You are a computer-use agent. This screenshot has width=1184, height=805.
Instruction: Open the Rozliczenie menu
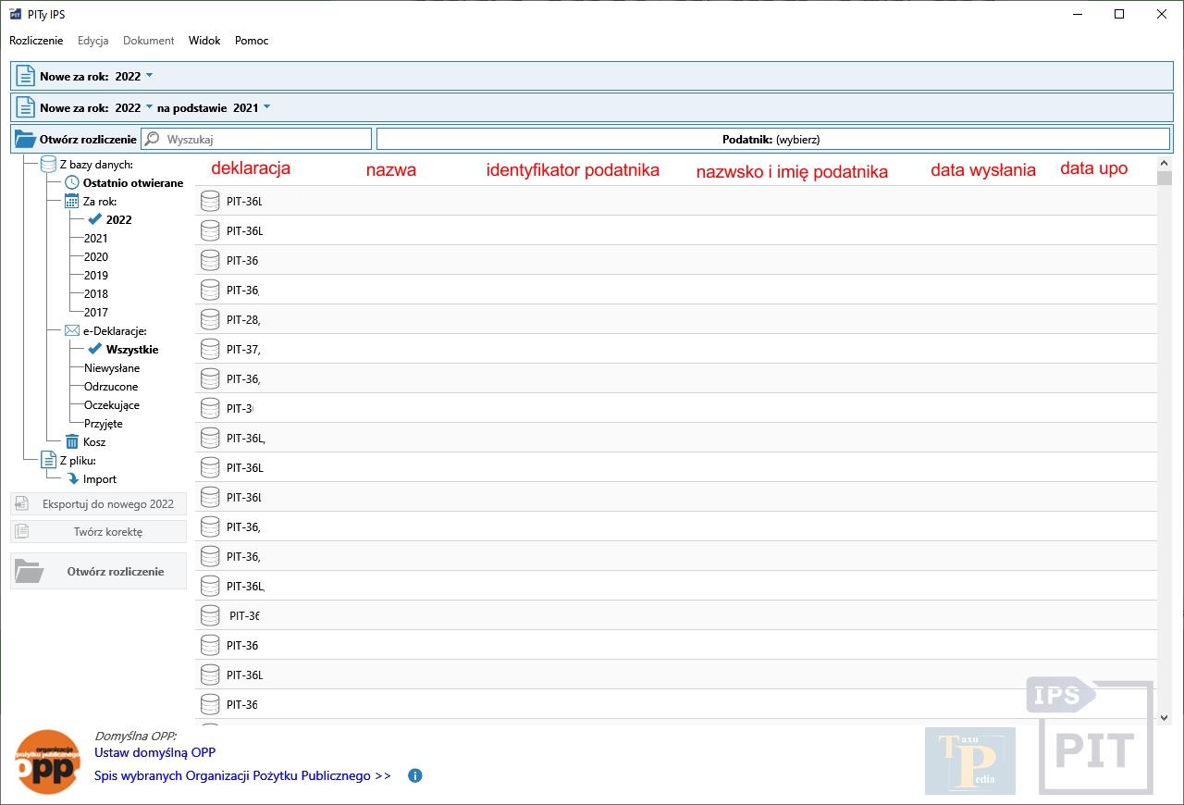[36, 41]
